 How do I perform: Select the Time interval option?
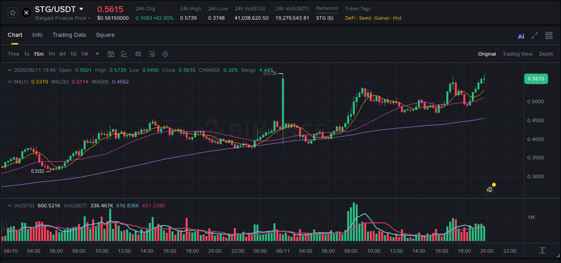13,54
